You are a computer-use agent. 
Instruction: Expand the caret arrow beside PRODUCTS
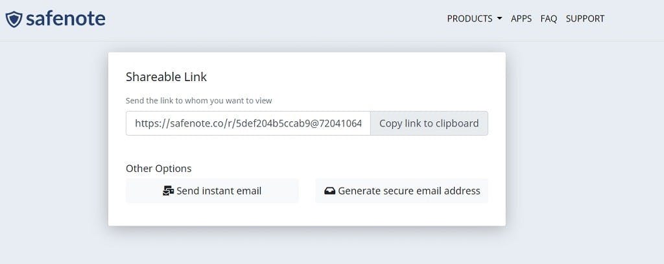tap(499, 19)
